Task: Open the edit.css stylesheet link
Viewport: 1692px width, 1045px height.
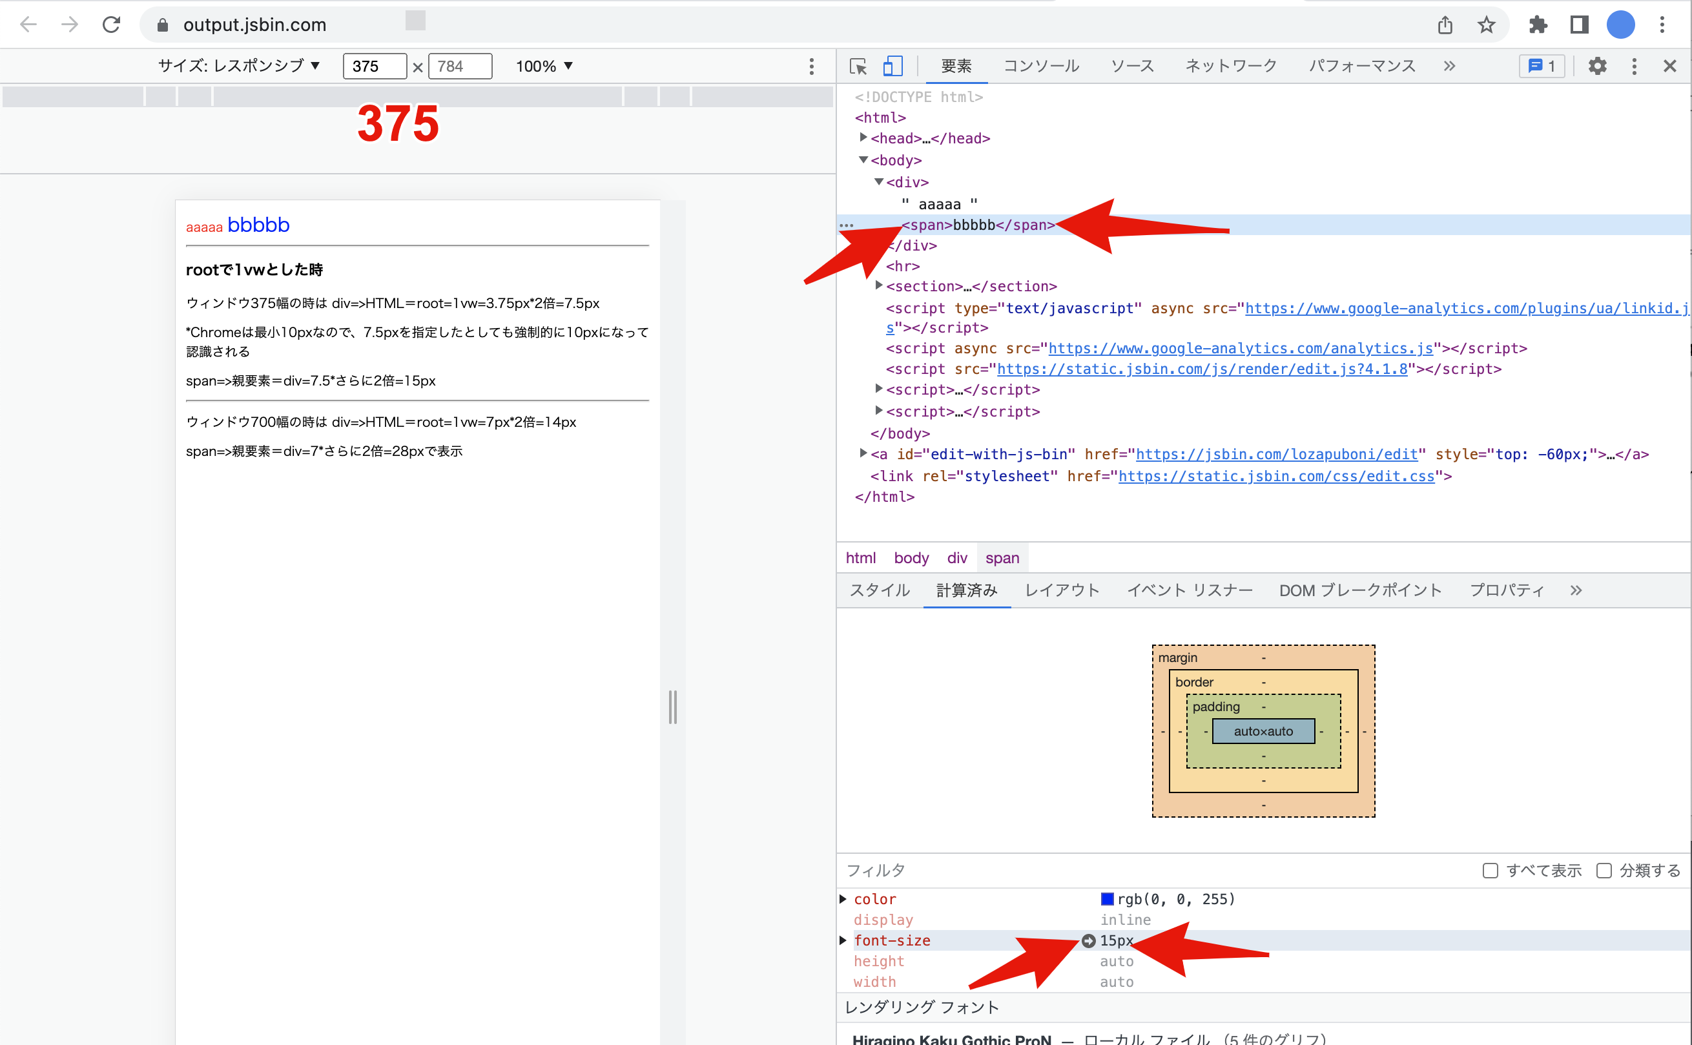Action: click(x=1277, y=476)
